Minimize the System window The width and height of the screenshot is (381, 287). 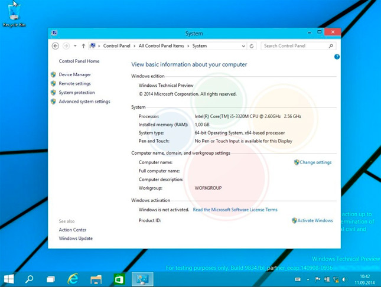(x=310, y=32)
